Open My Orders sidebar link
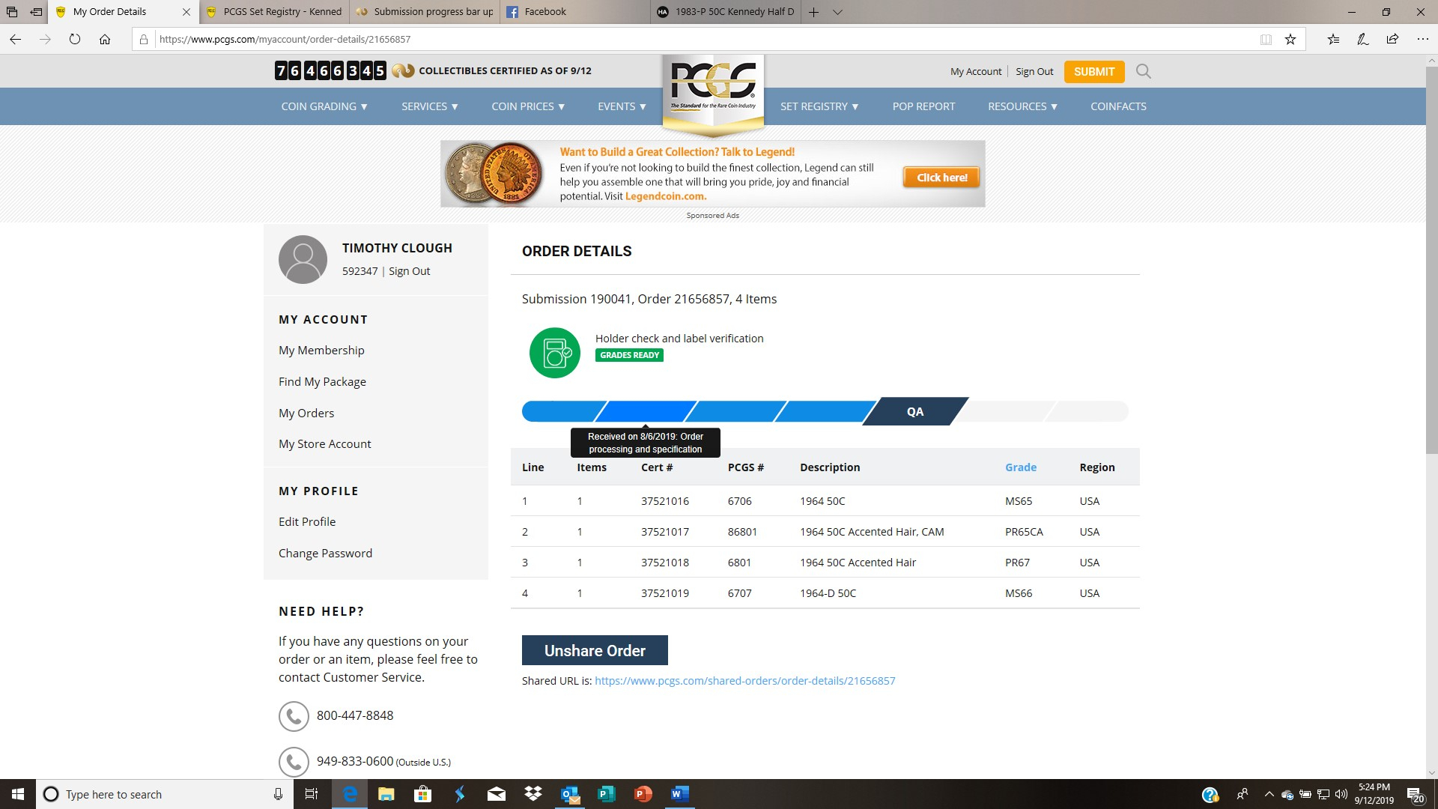This screenshot has width=1438, height=809. tap(306, 413)
